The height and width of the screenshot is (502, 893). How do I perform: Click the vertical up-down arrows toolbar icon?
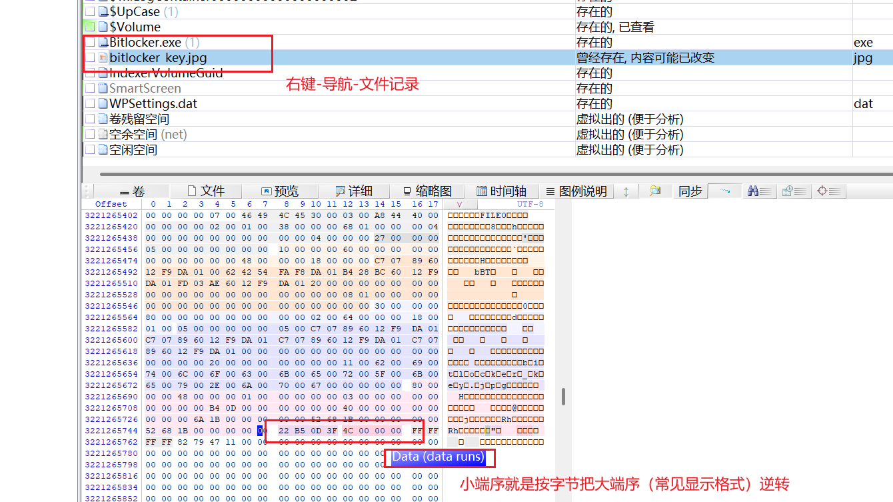point(626,191)
